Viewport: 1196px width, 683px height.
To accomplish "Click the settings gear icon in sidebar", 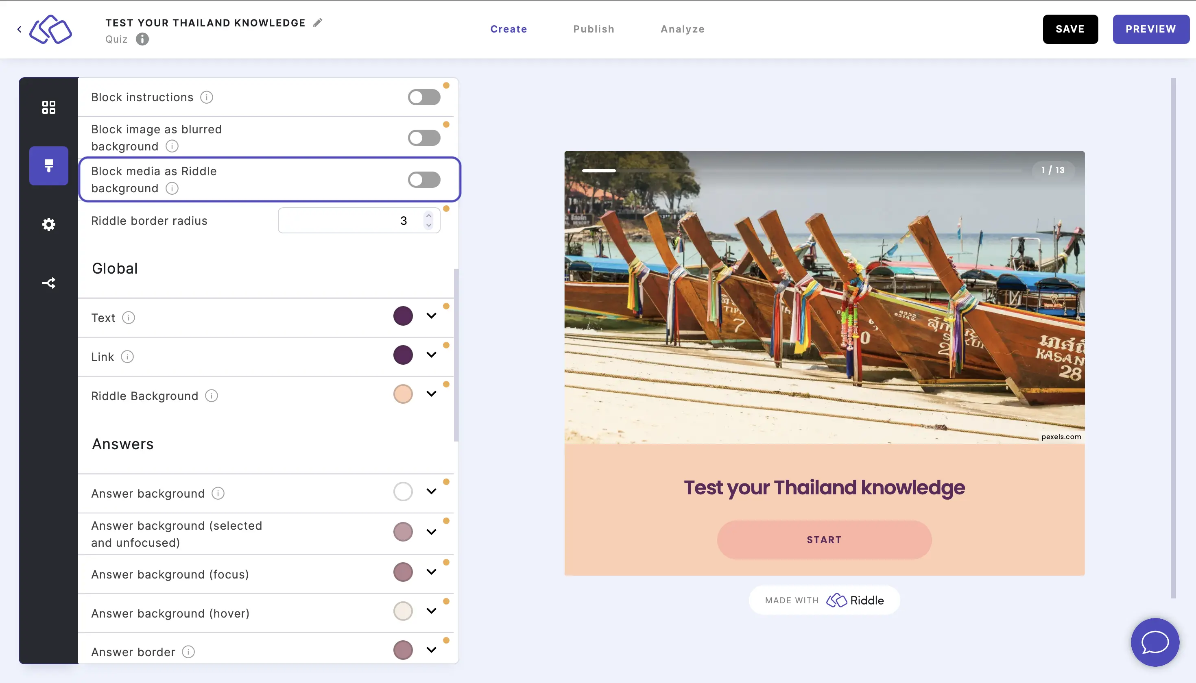I will 48,224.
